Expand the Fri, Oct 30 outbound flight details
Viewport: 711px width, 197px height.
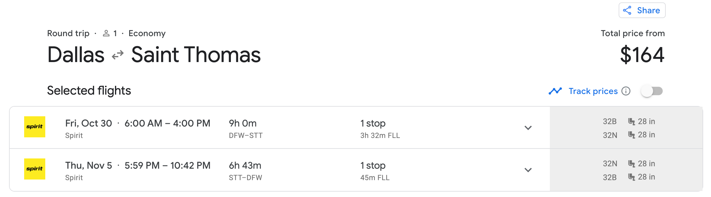[x=528, y=128]
